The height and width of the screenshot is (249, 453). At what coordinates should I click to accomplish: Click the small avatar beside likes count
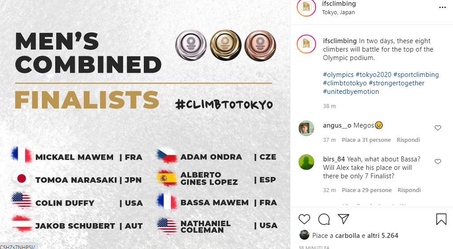coord(304,235)
